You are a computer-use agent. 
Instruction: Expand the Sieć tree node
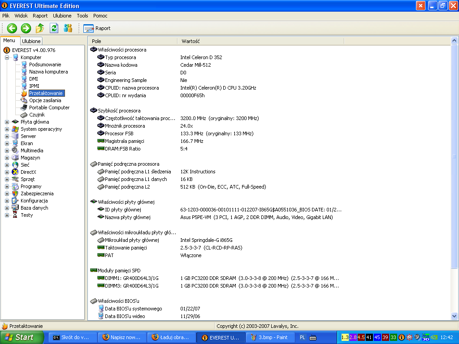coord(7,165)
